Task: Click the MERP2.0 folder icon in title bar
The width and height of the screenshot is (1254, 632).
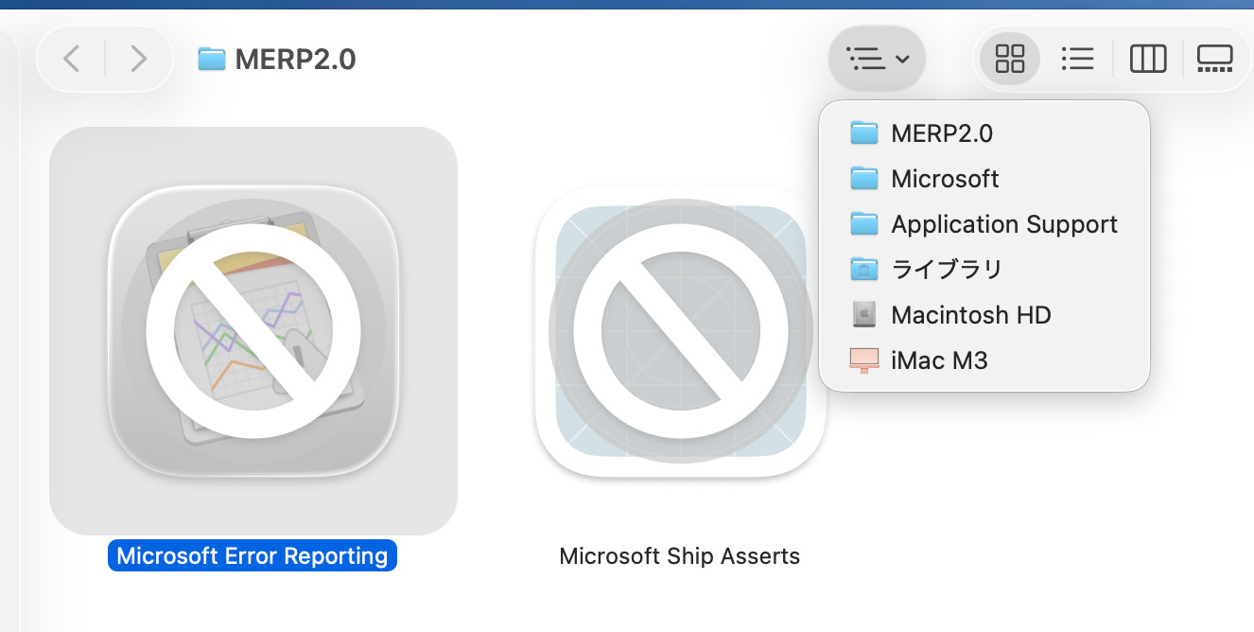Action: [x=211, y=60]
